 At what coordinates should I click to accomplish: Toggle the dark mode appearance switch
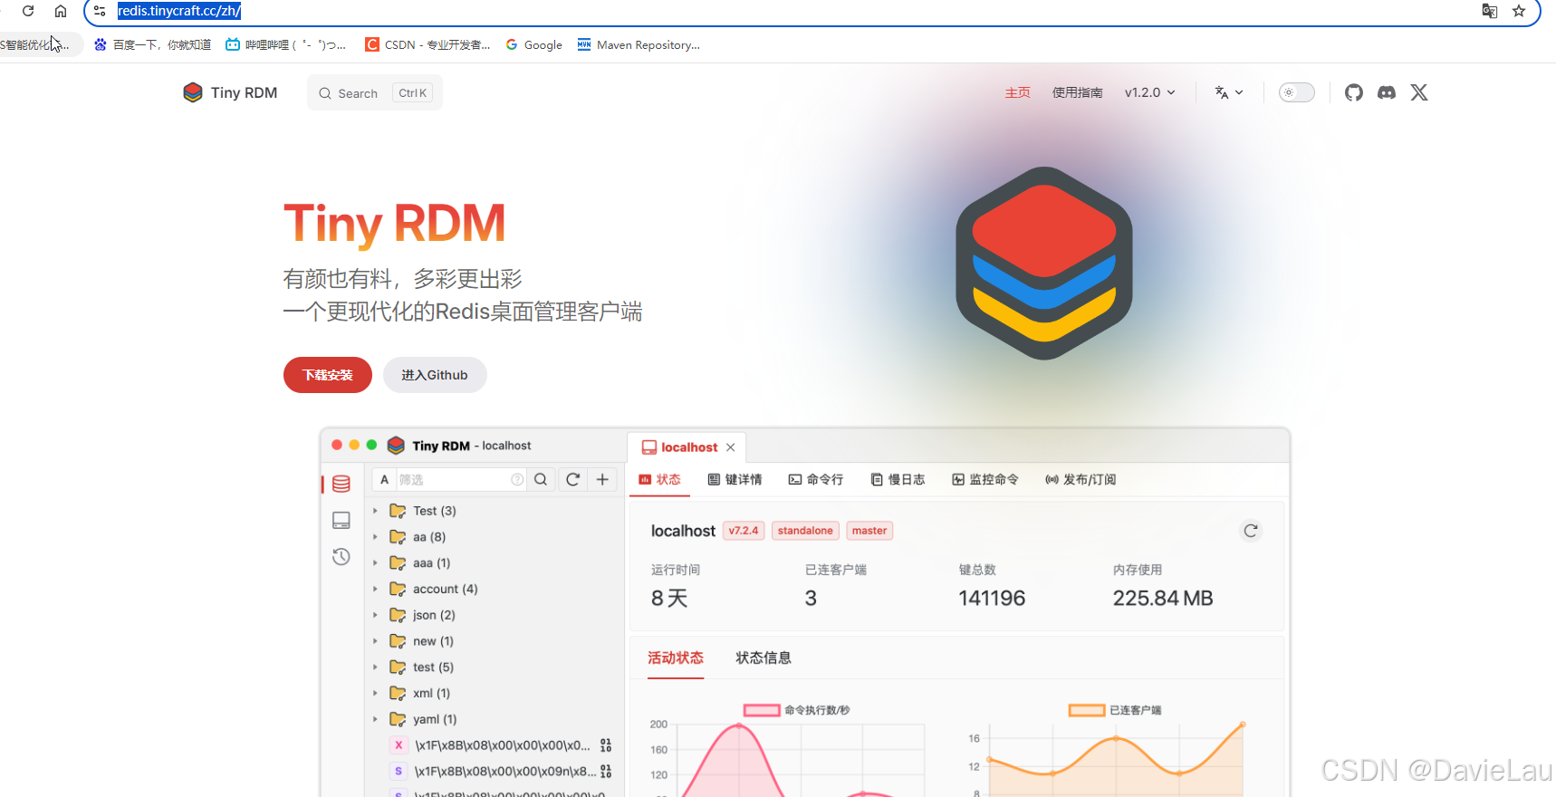click(x=1296, y=92)
